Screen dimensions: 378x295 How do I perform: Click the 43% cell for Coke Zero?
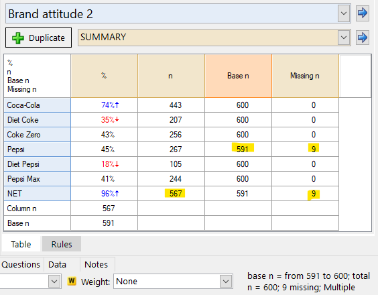(x=104, y=135)
